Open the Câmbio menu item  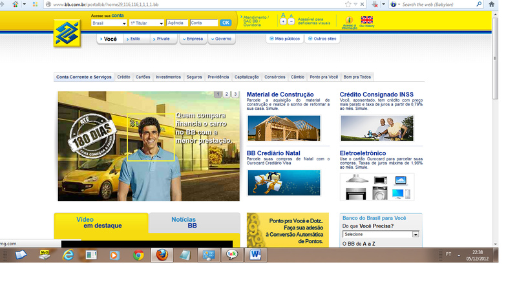pos(297,77)
